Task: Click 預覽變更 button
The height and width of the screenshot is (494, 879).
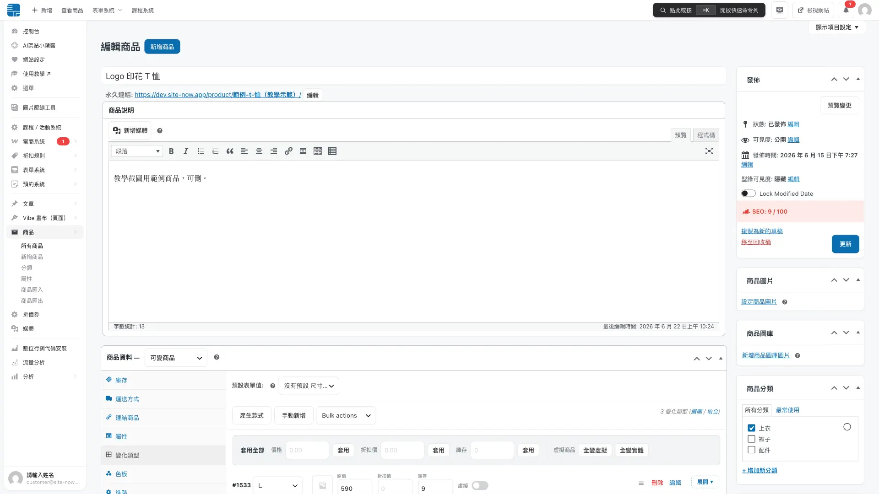Action: coord(839,105)
